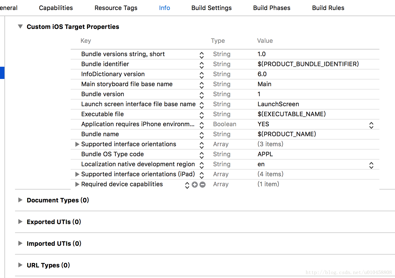Expand Supported interface orientations (iPad) array
The width and height of the screenshot is (395, 278).
click(x=77, y=174)
